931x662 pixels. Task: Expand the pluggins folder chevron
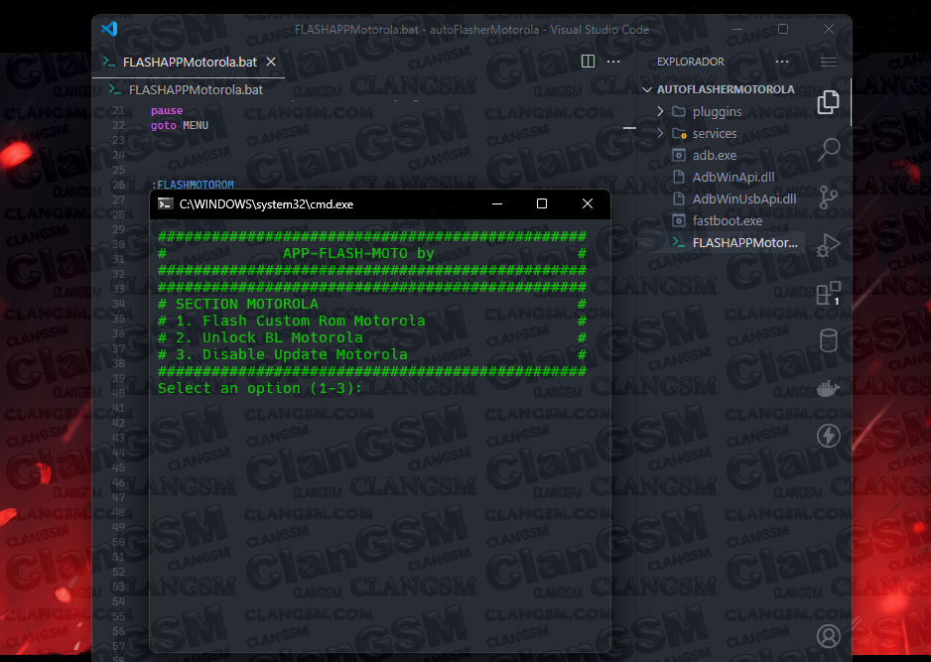660,111
